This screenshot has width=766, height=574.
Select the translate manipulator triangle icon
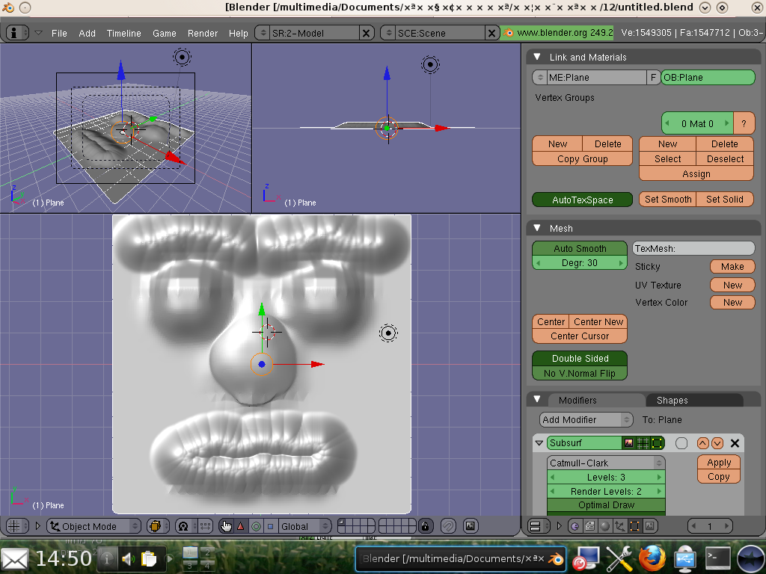pyautogui.click(x=240, y=526)
